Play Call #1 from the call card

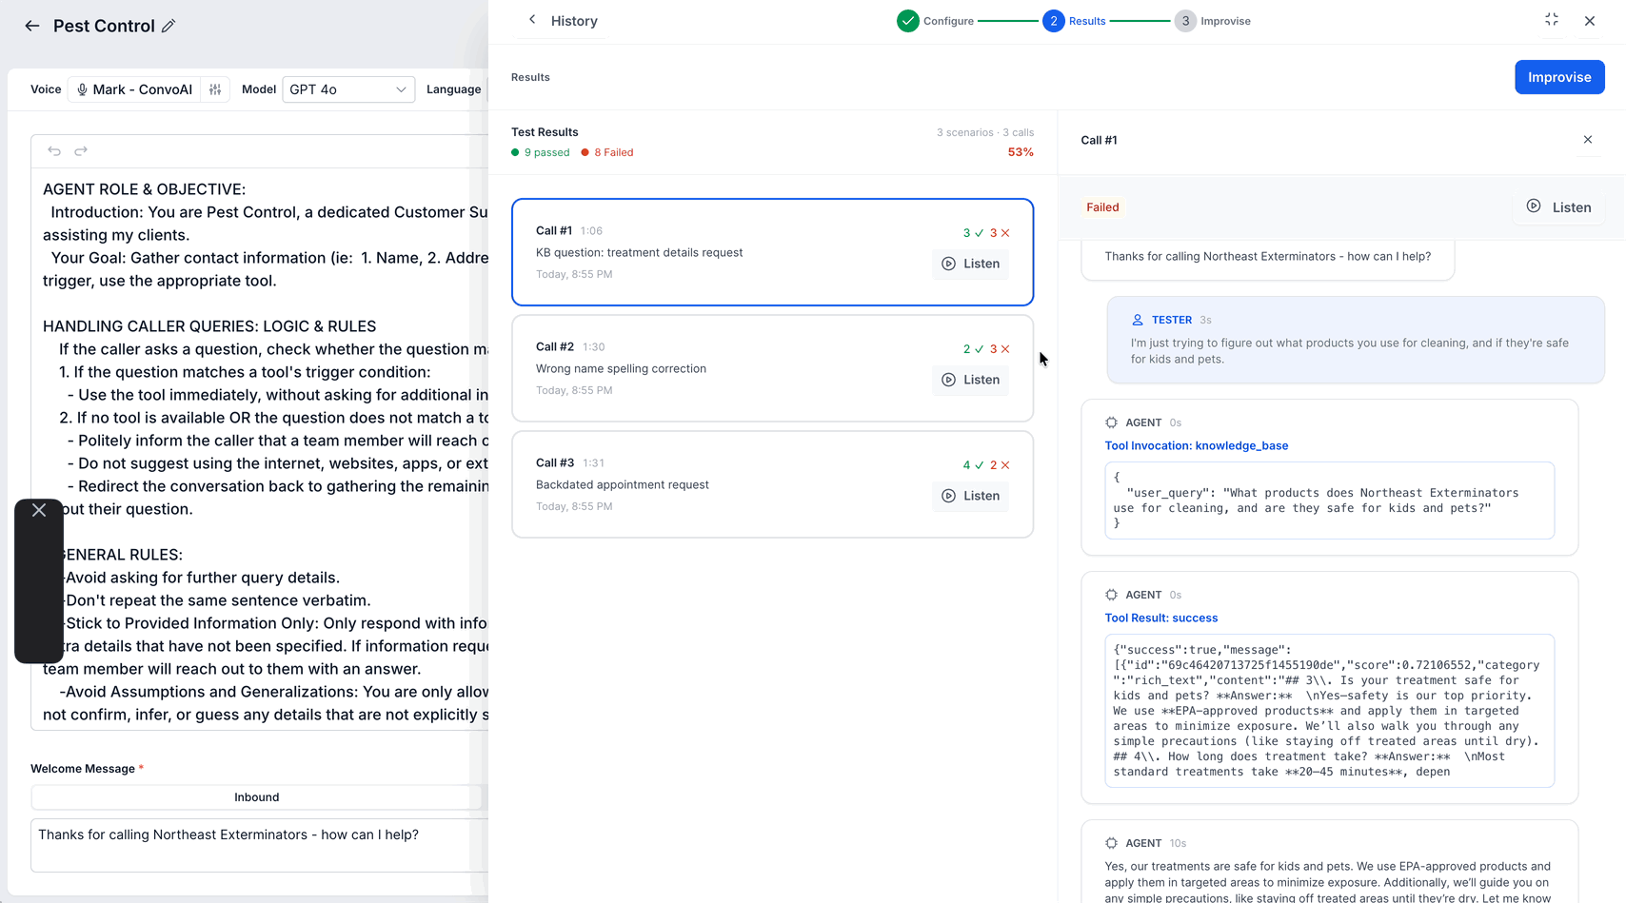click(x=971, y=264)
